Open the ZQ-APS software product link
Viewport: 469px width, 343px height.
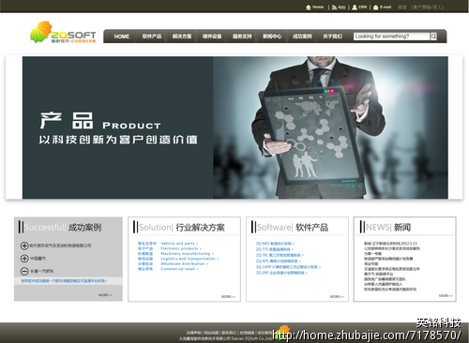279,261
